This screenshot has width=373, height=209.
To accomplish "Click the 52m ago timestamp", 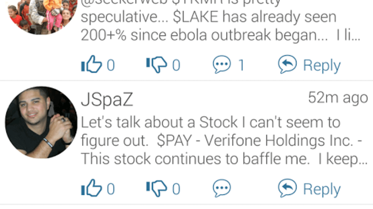I will (x=338, y=98).
